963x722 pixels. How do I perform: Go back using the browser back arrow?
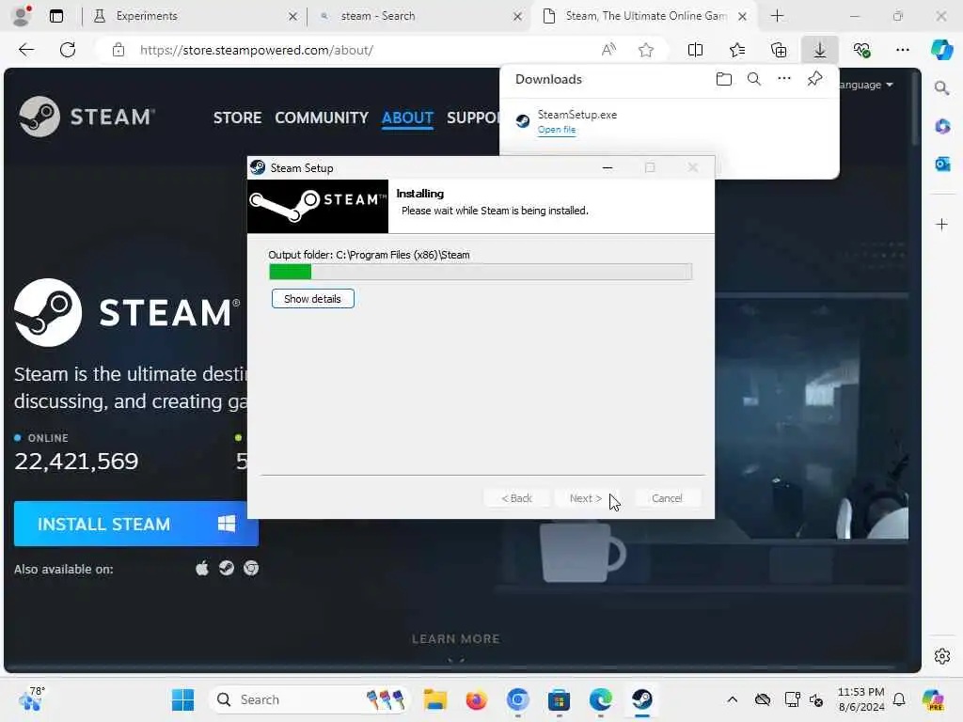(x=26, y=51)
